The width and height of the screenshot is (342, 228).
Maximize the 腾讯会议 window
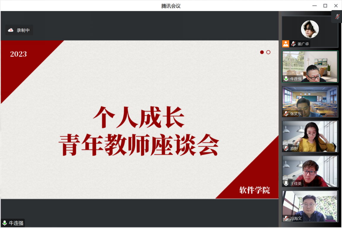coord(325,6)
